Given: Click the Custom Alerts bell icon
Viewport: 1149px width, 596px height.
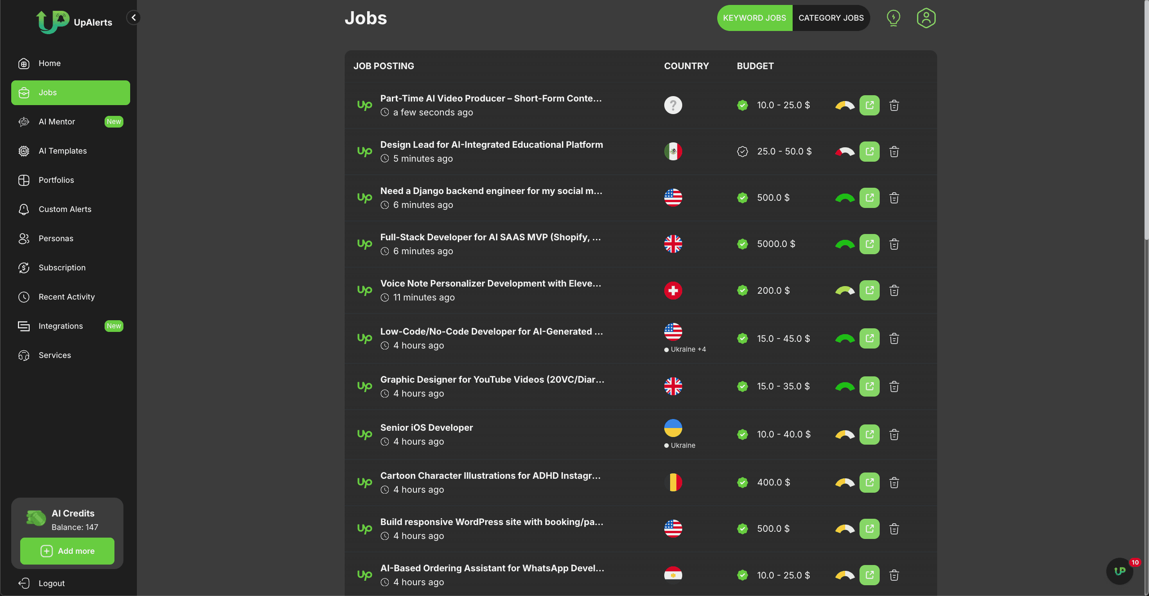Looking at the screenshot, I should 24,209.
